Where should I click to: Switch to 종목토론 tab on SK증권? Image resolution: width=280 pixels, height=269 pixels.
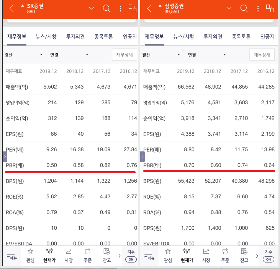click(x=103, y=37)
